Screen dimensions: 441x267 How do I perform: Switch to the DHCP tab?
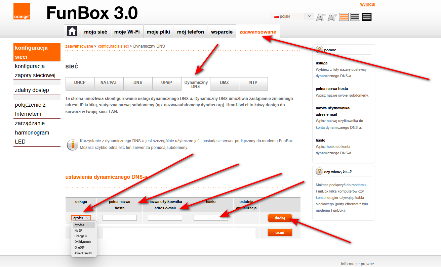80,84
